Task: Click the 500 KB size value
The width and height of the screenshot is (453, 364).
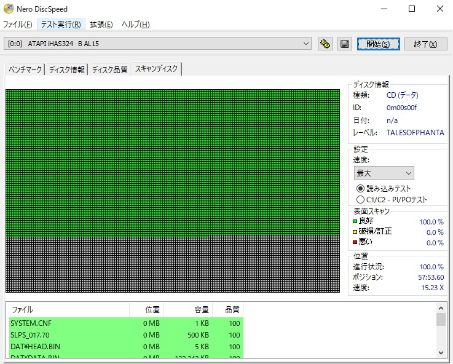Action: pos(198,335)
